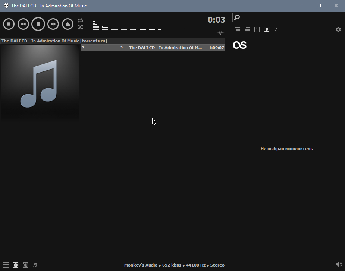Image resolution: width=345 pixels, height=271 pixels.
Task: Click the eject/open file button
Action: point(68,24)
